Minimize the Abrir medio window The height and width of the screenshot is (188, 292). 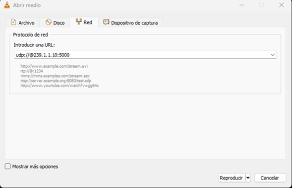pyautogui.click(x=241, y=5)
